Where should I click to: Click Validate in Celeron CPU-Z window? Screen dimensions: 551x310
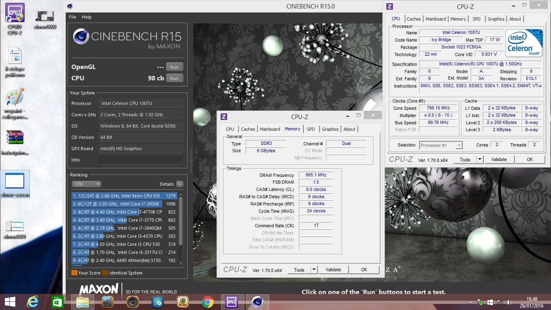click(x=499, y=159)
